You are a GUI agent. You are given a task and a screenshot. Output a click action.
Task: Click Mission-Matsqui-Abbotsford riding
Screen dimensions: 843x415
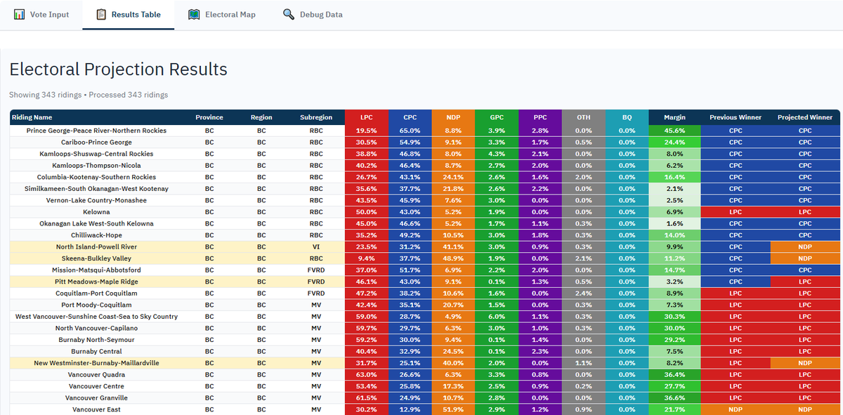[96, 270]
